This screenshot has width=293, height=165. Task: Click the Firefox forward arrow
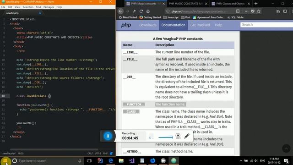[x=127, y=11]
